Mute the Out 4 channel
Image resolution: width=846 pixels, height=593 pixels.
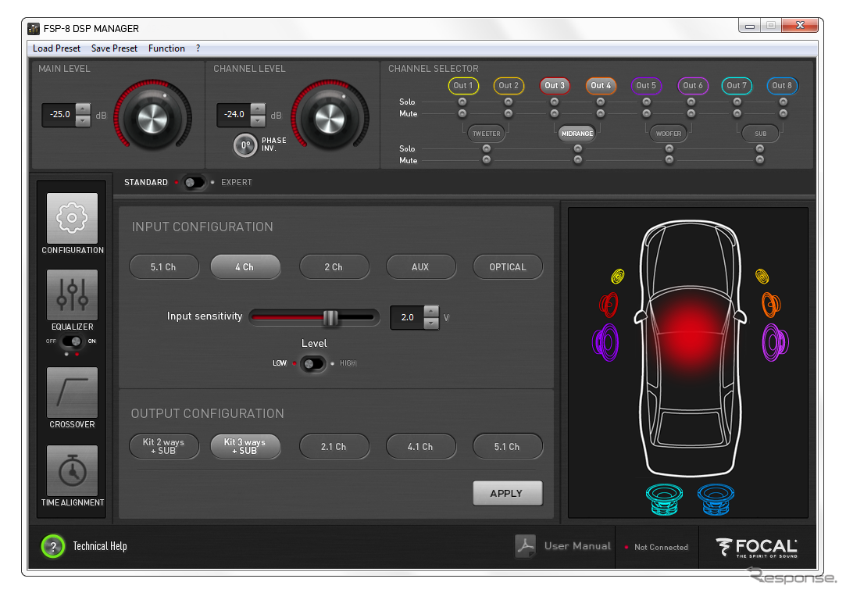601,113
